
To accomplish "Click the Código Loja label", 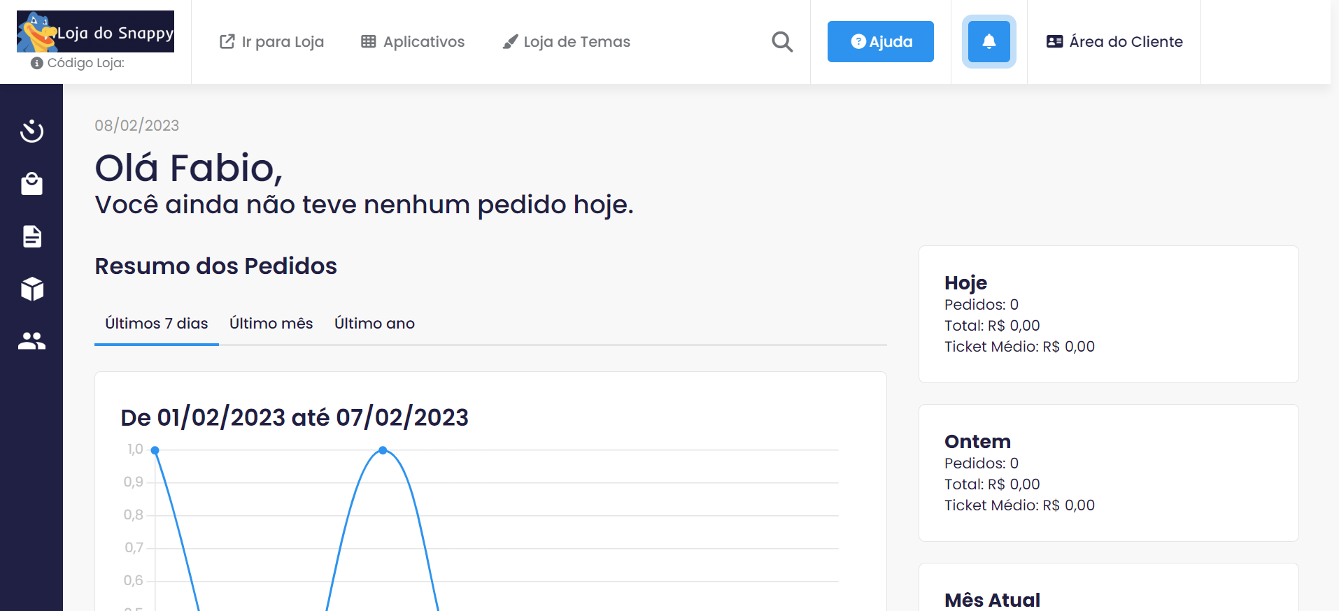I will [86, 63].
